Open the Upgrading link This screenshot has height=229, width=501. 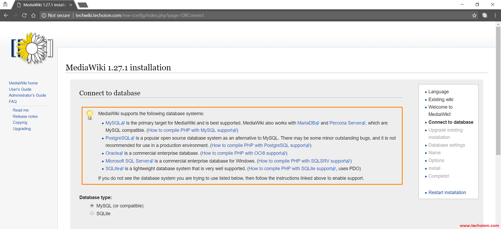[22, 128]
